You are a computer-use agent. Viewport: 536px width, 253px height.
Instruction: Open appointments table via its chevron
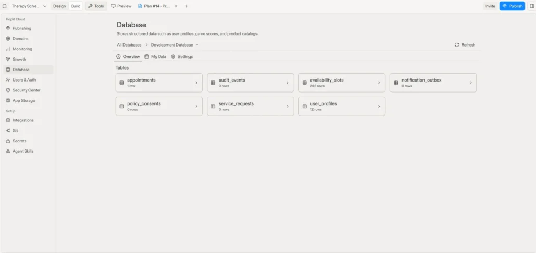[x=196, y=83]
